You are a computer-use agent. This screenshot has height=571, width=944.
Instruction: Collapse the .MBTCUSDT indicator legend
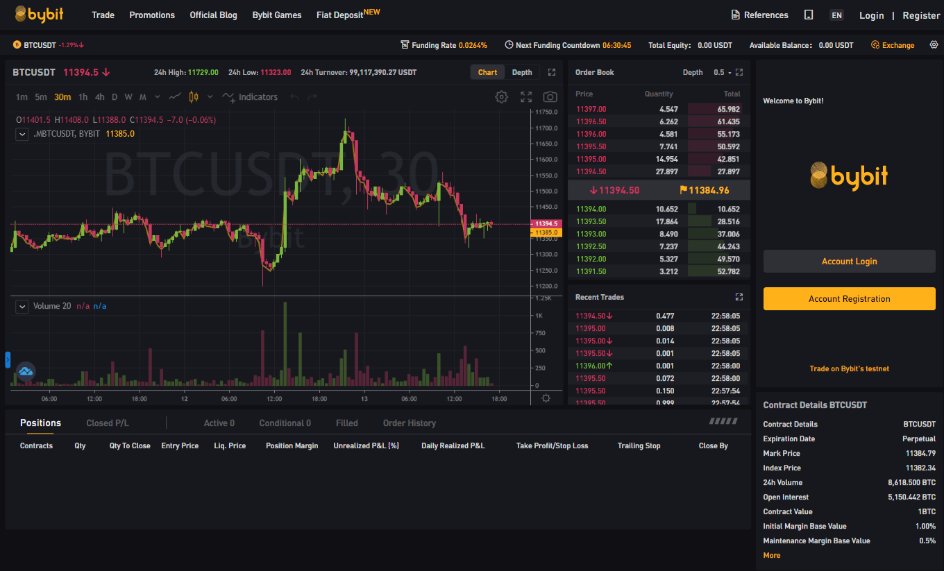click(x=22, y=134)
